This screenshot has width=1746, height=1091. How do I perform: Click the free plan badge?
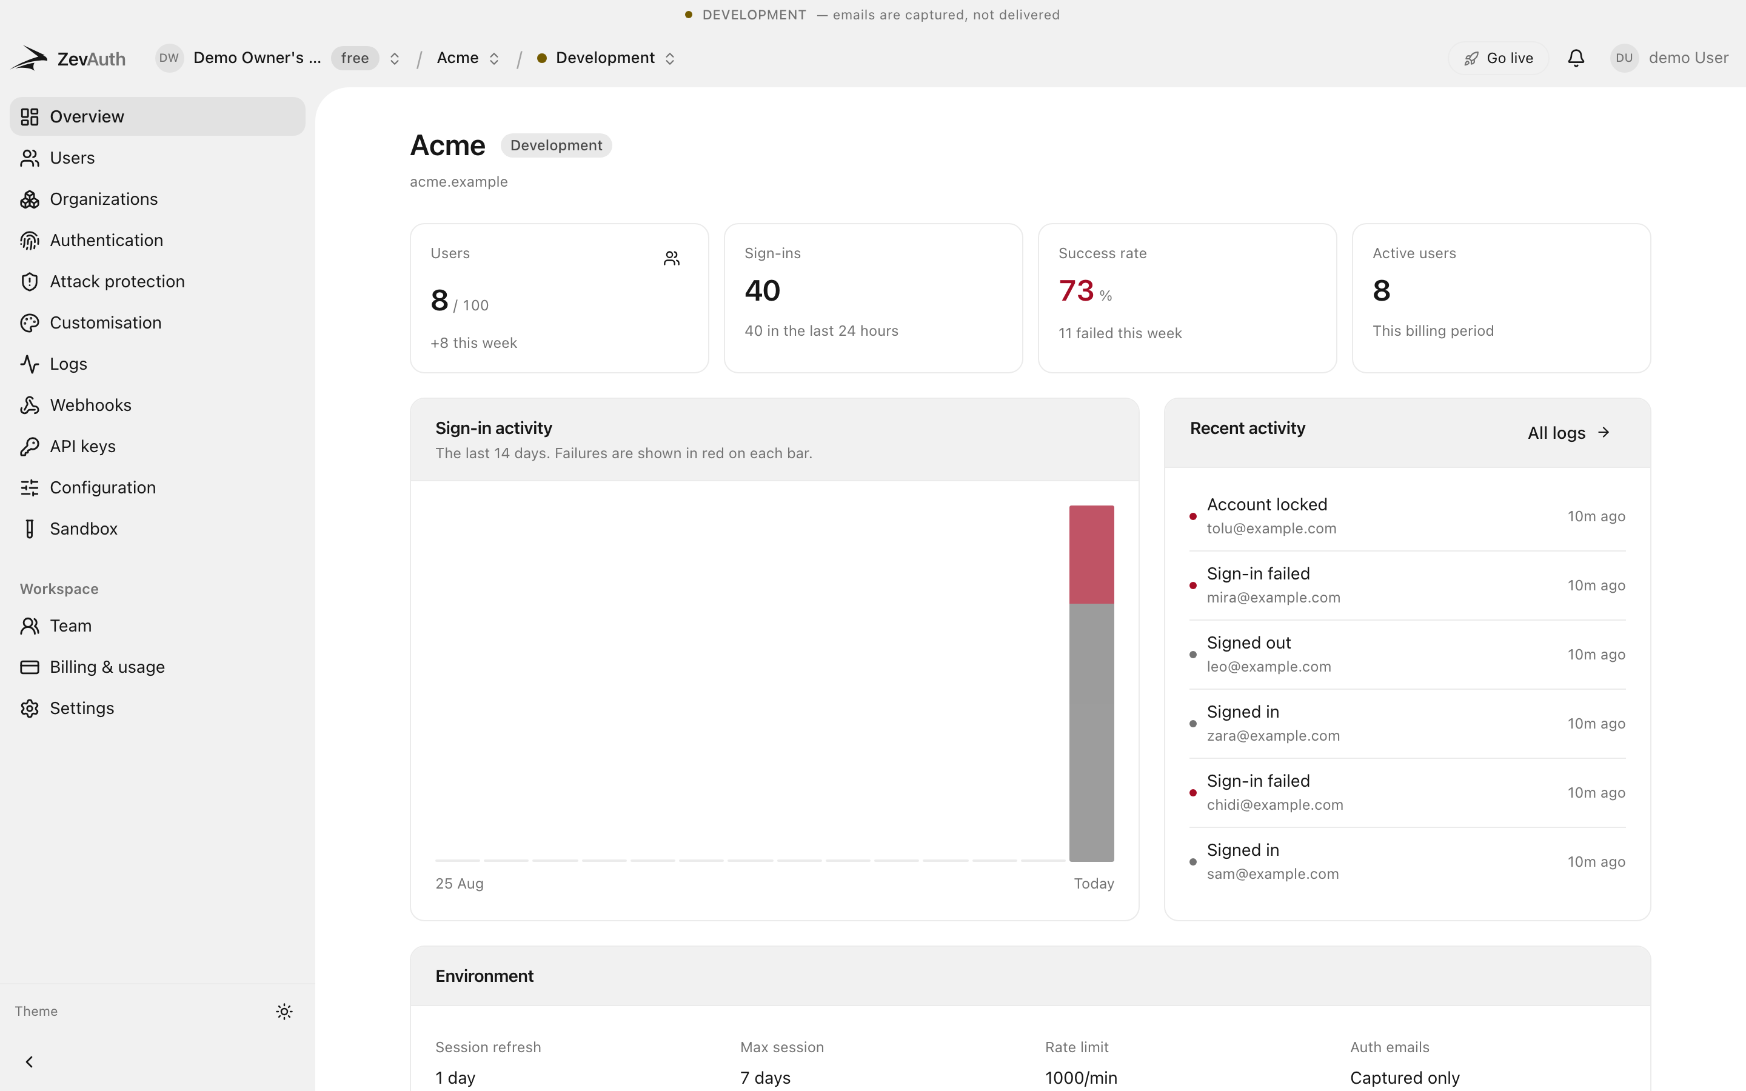click(354, 58)
